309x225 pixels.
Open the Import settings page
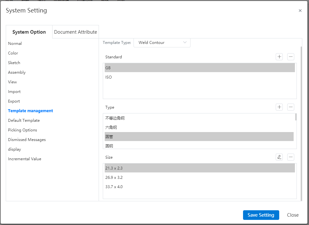tap(14, 91)
